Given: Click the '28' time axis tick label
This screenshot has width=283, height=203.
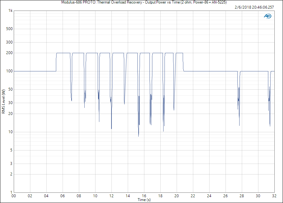Looking at the screenshot, I should (x=242, y=196).
